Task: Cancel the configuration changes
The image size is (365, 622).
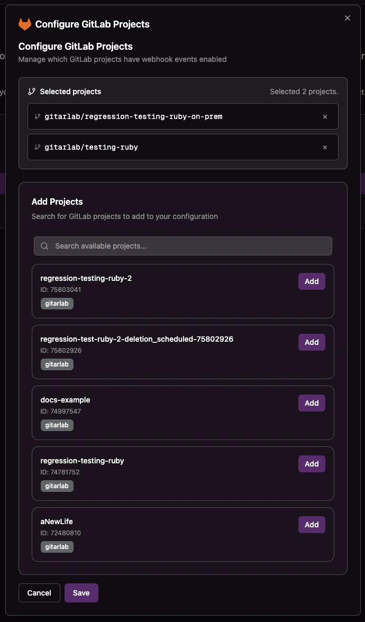Action: tap(39, 593)
